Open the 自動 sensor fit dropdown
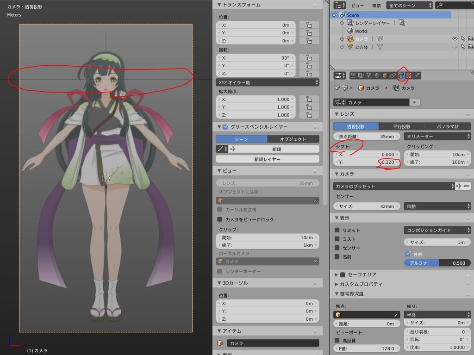This screenshot has height=355, width=474. coord(437,206)
